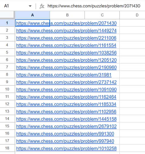Click the formula bar URL text

click(x=94, y=6)
